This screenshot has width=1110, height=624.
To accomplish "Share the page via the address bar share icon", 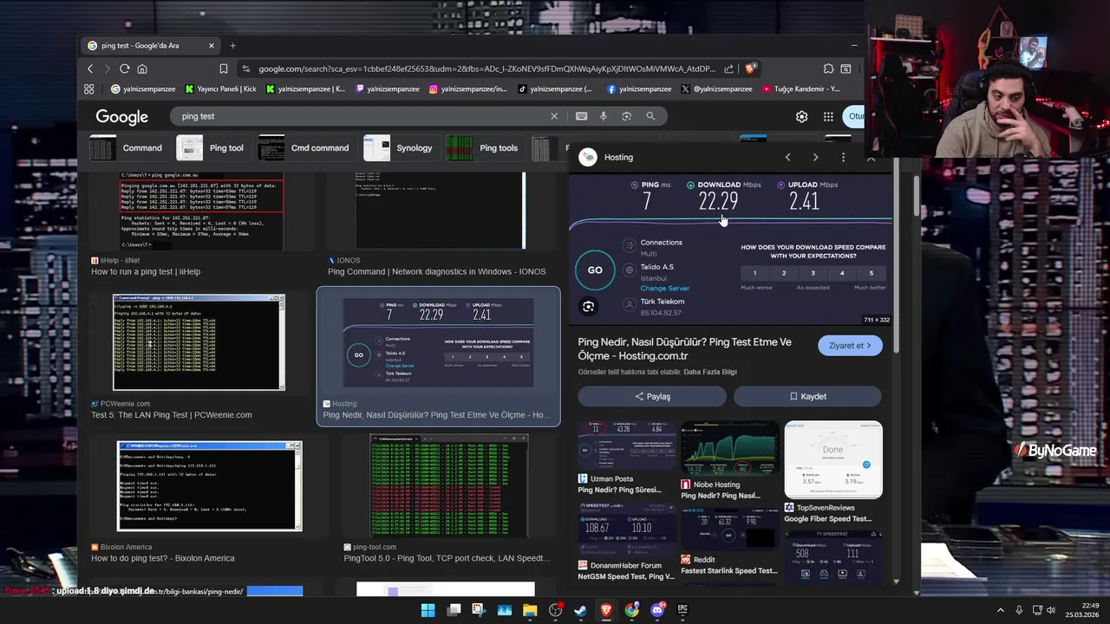I will [728, 68].
